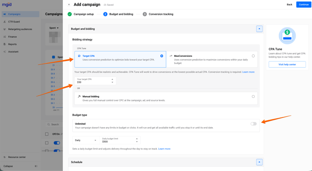312x171 pixels.
Task: Collapse the Budget and bidding section
Action: pyautogui.click(x=259, y=29)
